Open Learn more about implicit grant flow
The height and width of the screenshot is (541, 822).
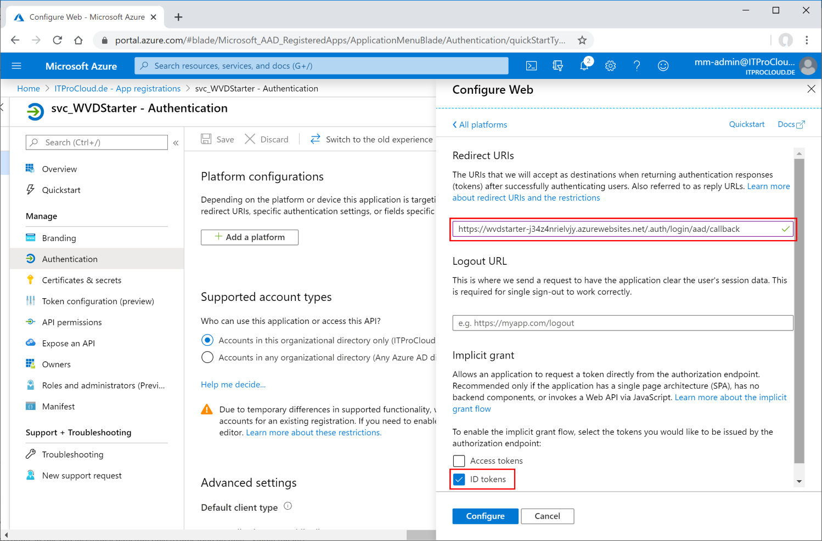point(730,397)
